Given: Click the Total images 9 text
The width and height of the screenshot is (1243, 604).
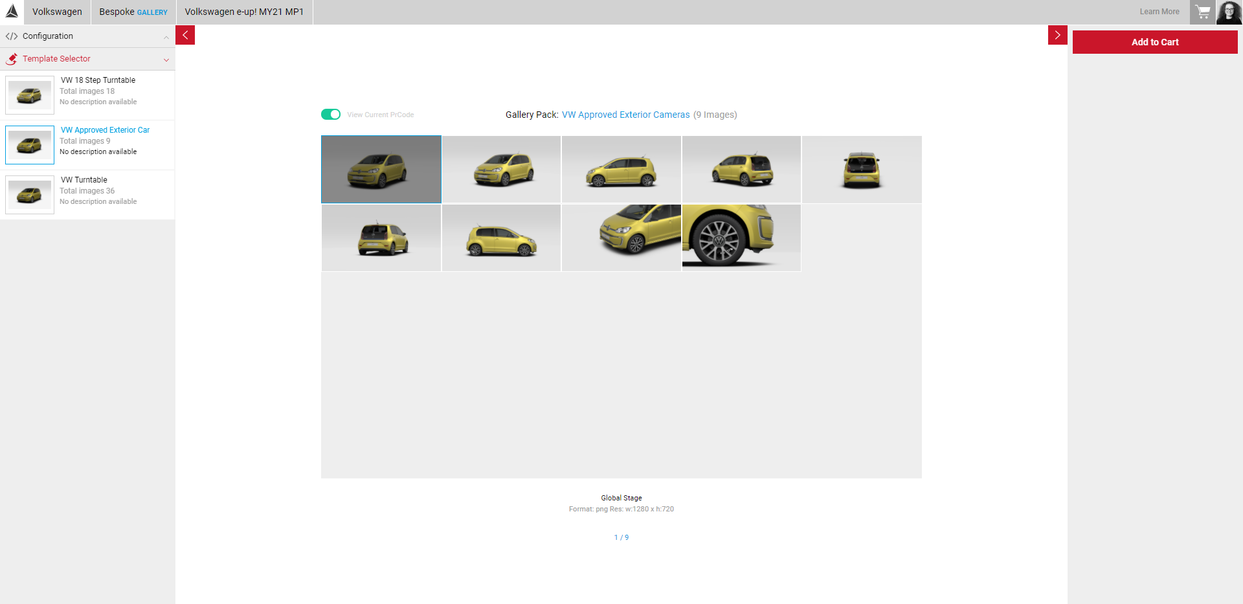Looking at the screenshot, I should click(x=85, y=141).
